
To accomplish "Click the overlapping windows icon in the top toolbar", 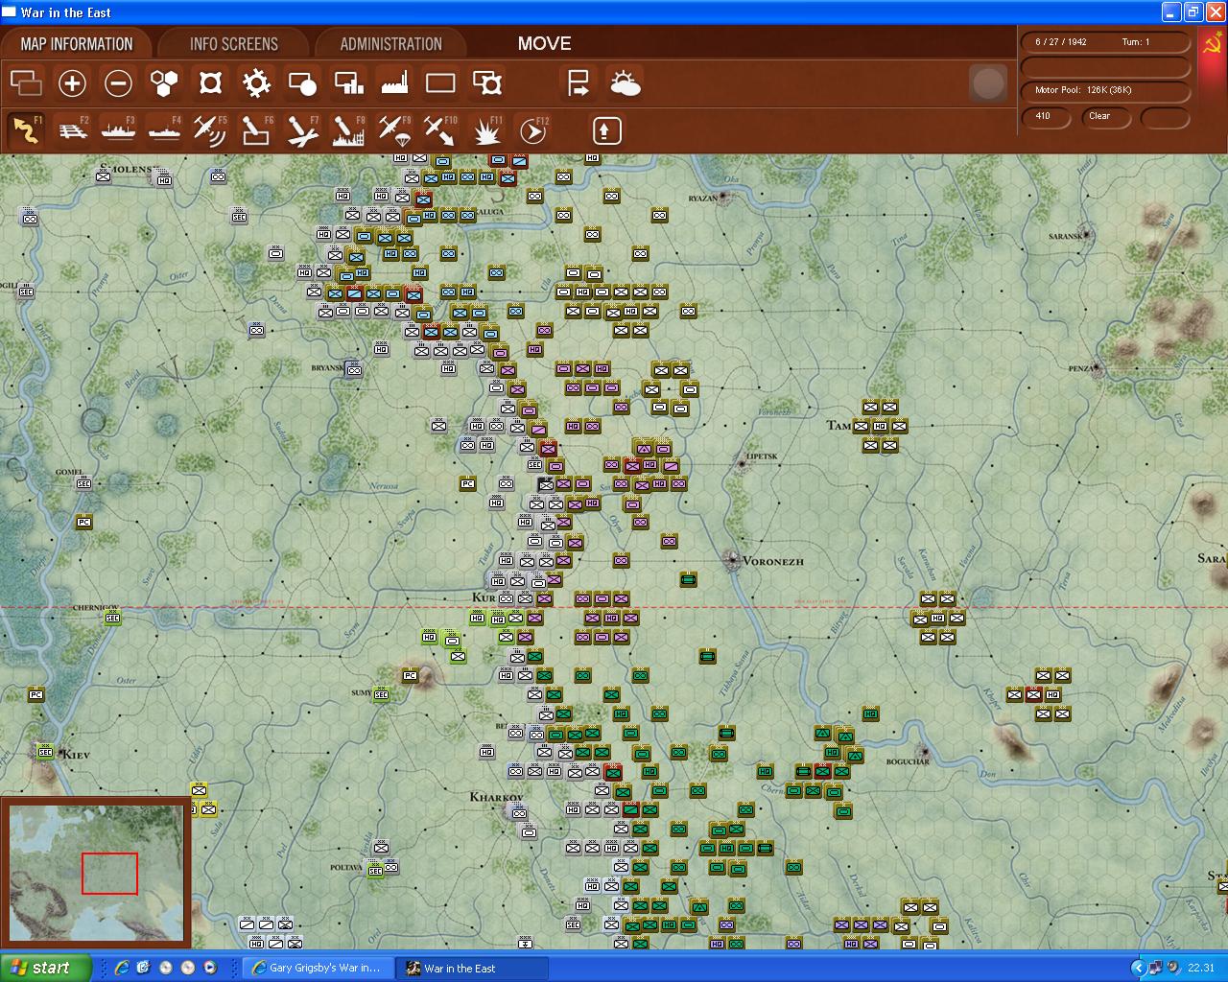I will coord(27,83).
